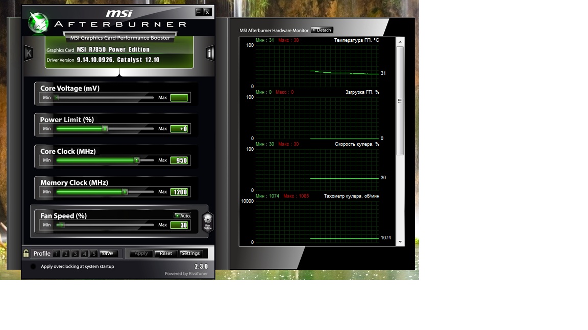
Task: Click the Power Limit (%) label
Action: [x=67, y=120]
